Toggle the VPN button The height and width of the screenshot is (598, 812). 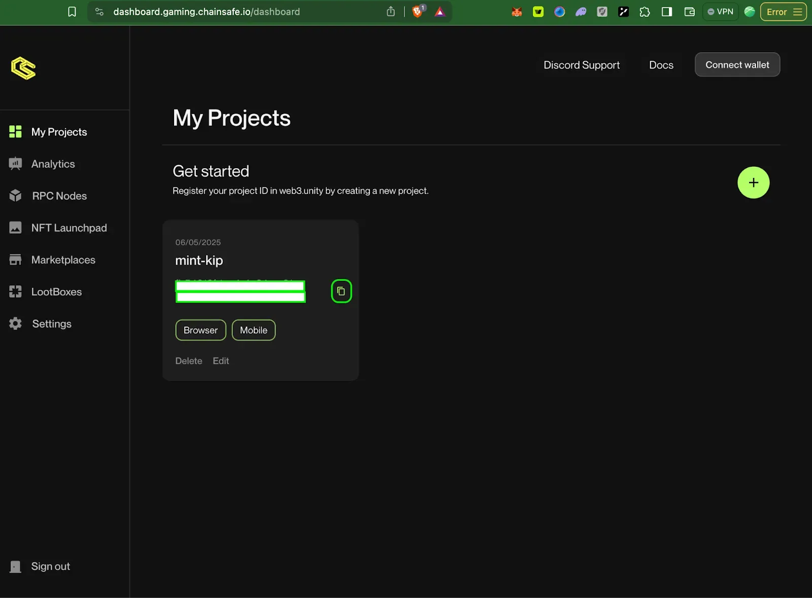(720, 12)
